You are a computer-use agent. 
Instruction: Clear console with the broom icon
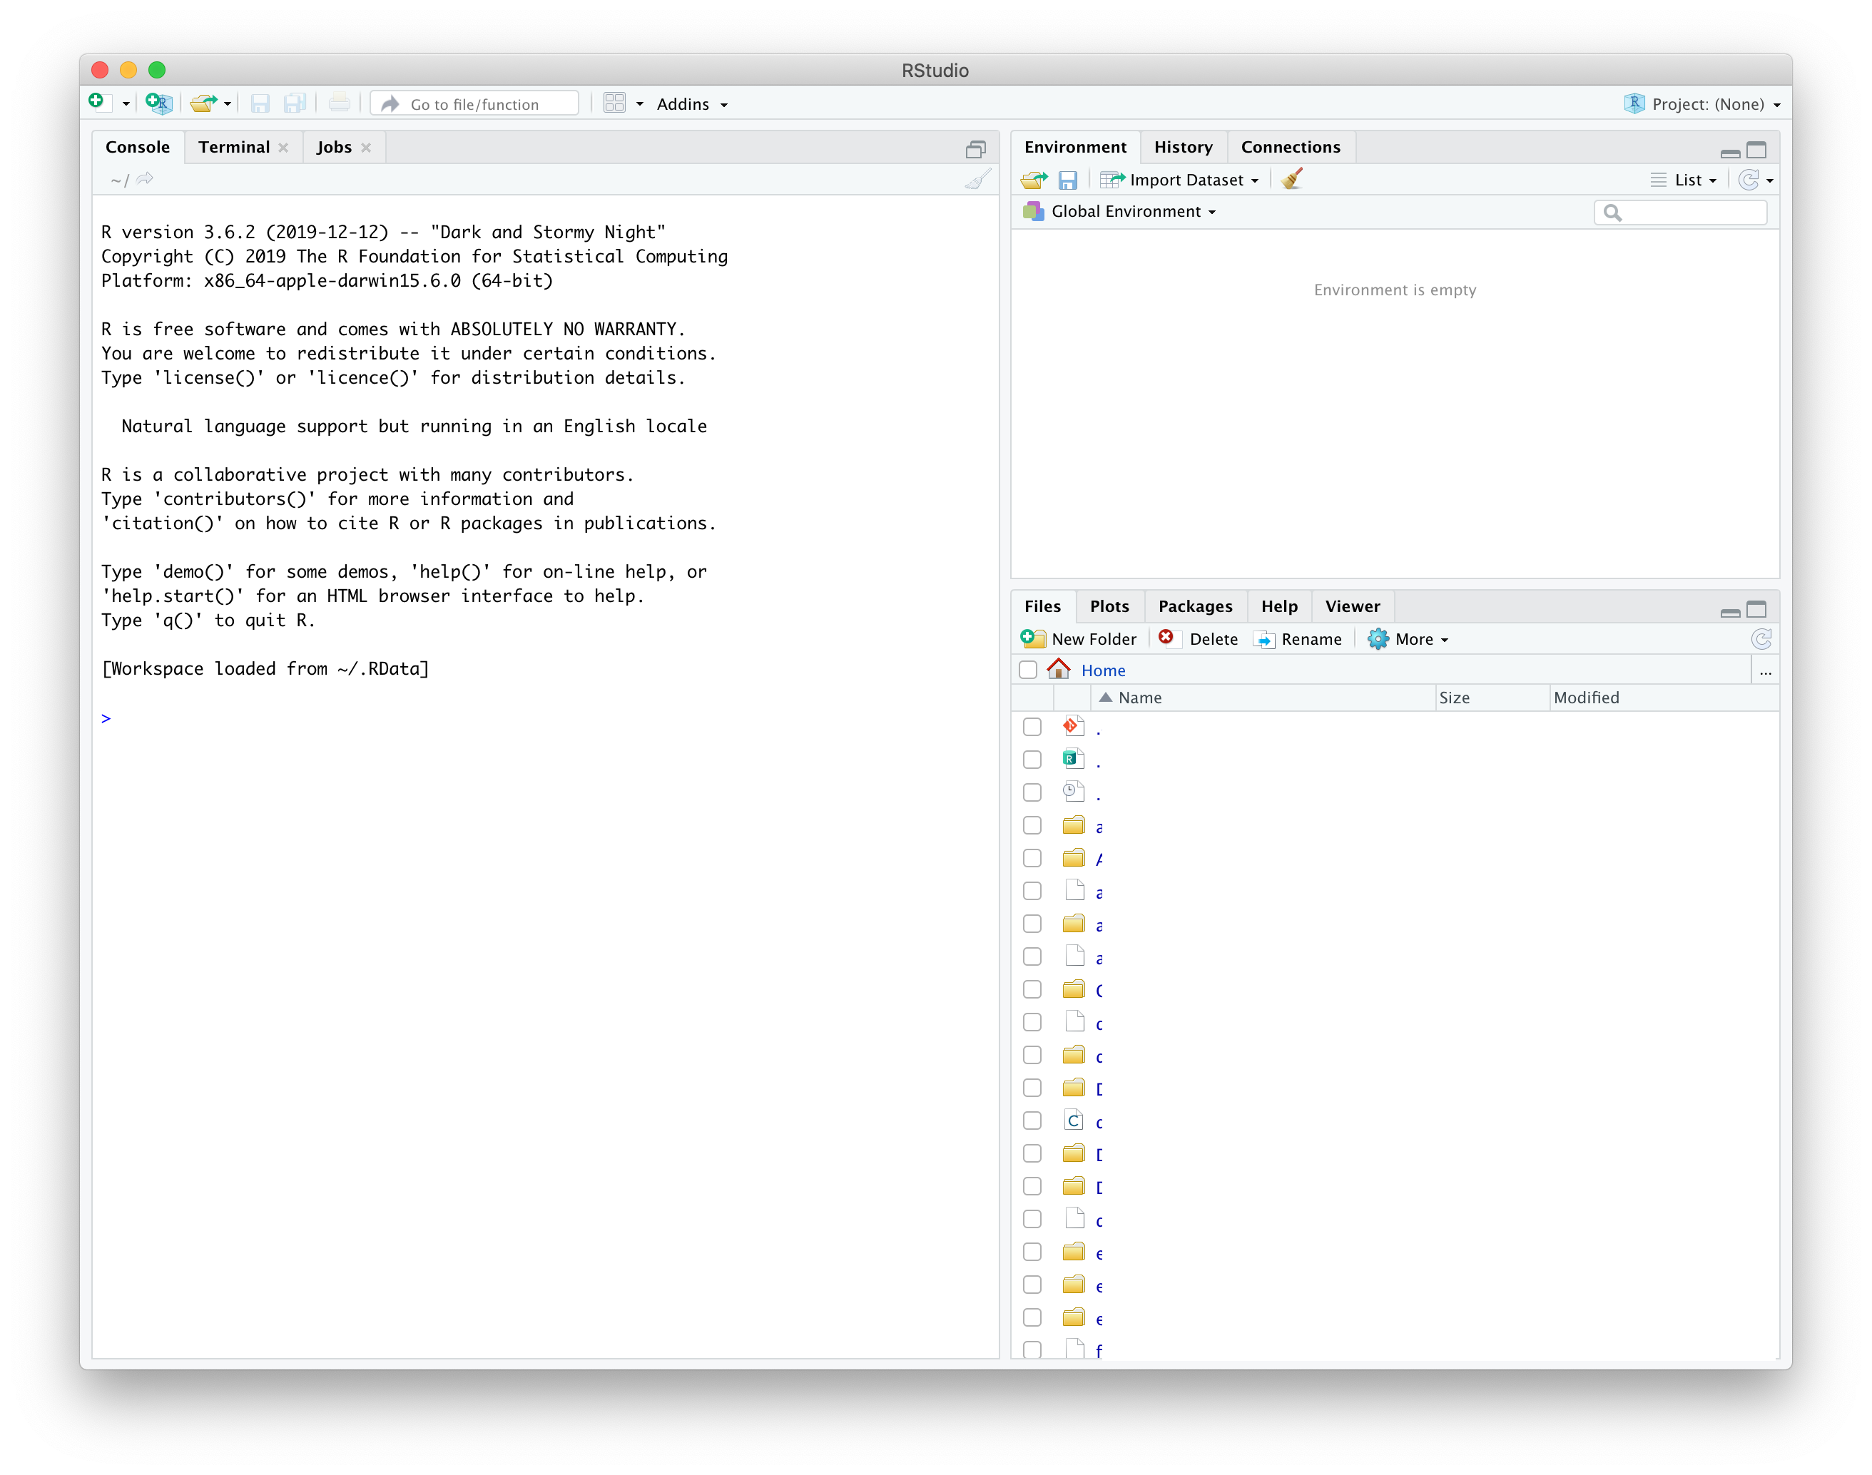[x=977, y=180]
